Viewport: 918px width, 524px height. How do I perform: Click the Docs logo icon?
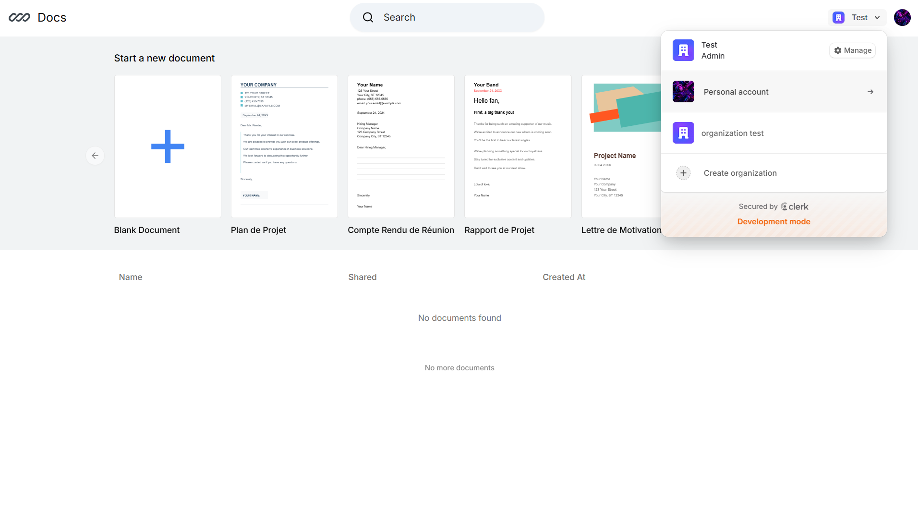19,18
